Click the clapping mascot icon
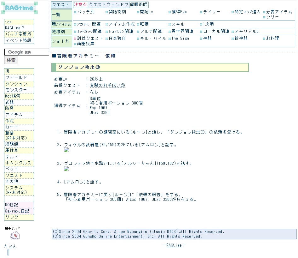298x258 pixels. tap(15, 236)
